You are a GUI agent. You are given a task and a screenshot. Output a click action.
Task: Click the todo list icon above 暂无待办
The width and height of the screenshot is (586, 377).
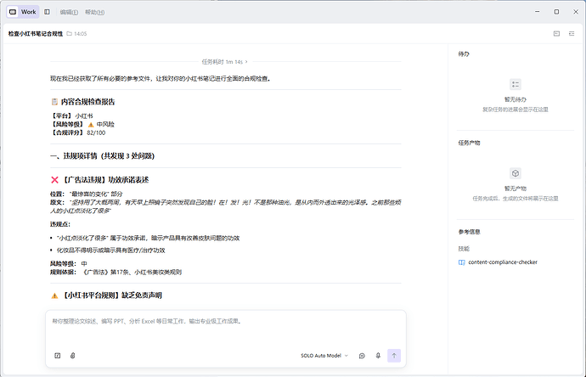coord(516,84)
